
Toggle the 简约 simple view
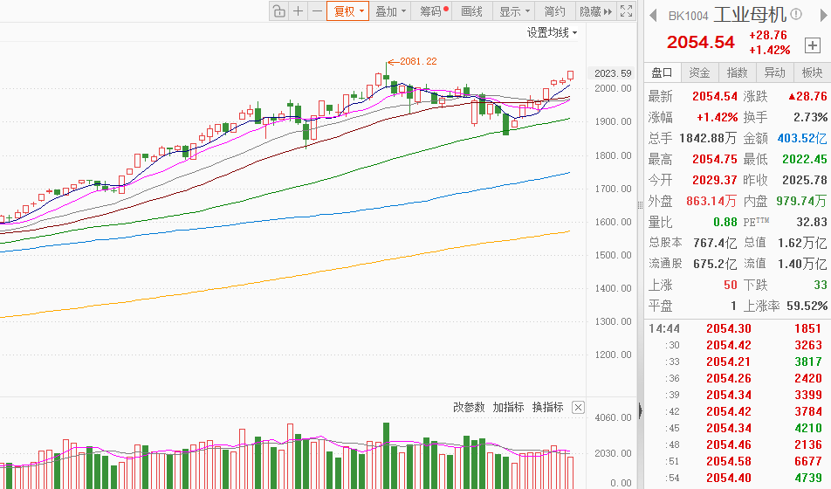click(555, 11)
